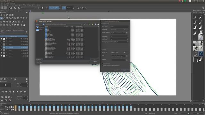The height and width of the screenshot is (115, 205).
Task: Sort files by Date Modified column
Action: [x=79, y=27]
